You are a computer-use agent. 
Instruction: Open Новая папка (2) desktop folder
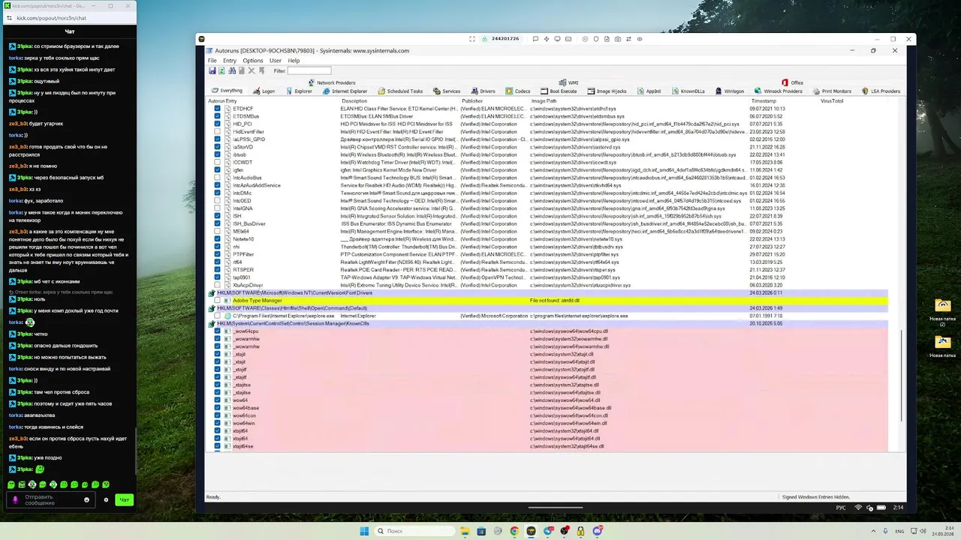click(943, 313)
